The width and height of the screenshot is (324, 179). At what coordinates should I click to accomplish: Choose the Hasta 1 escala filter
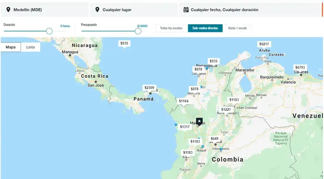click(x=237, y=28)
